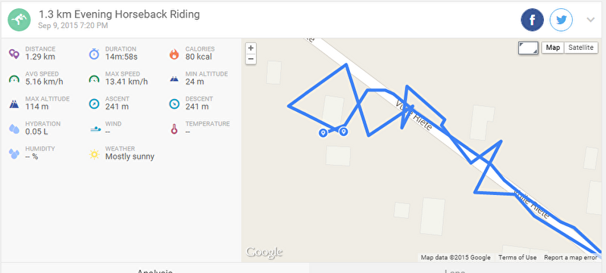Open the Terms of Use link
Screen dimensions: 606x273
pos(517,258)
